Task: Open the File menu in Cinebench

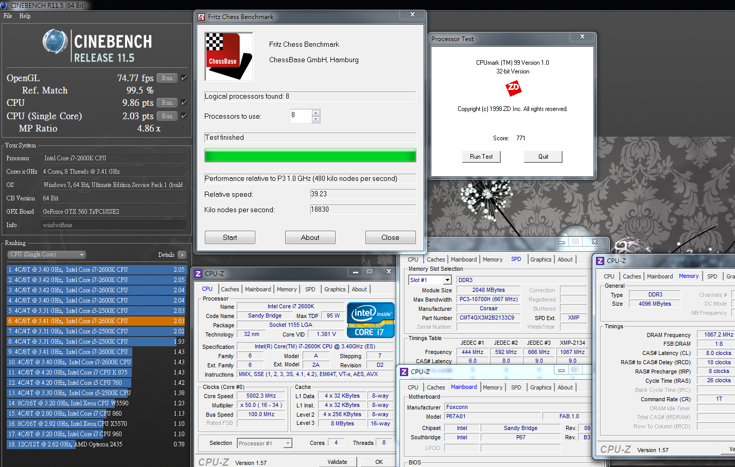Action: pos(8,16)
